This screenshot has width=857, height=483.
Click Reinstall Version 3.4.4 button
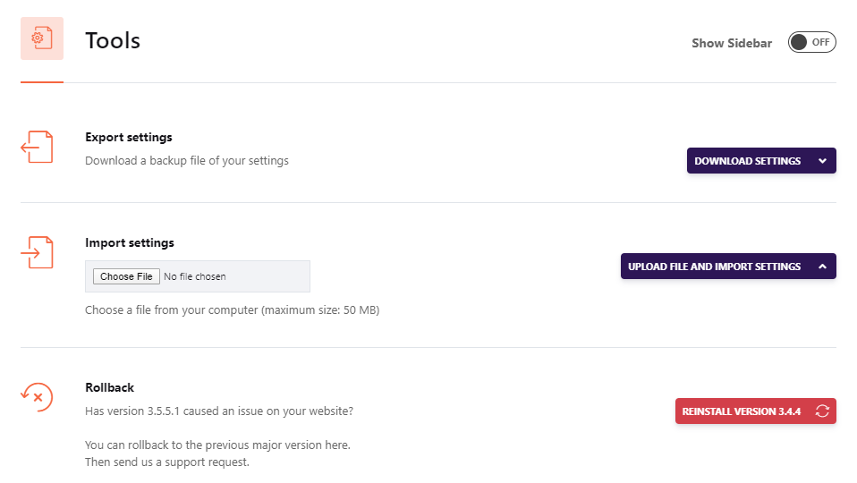point(742,411)
